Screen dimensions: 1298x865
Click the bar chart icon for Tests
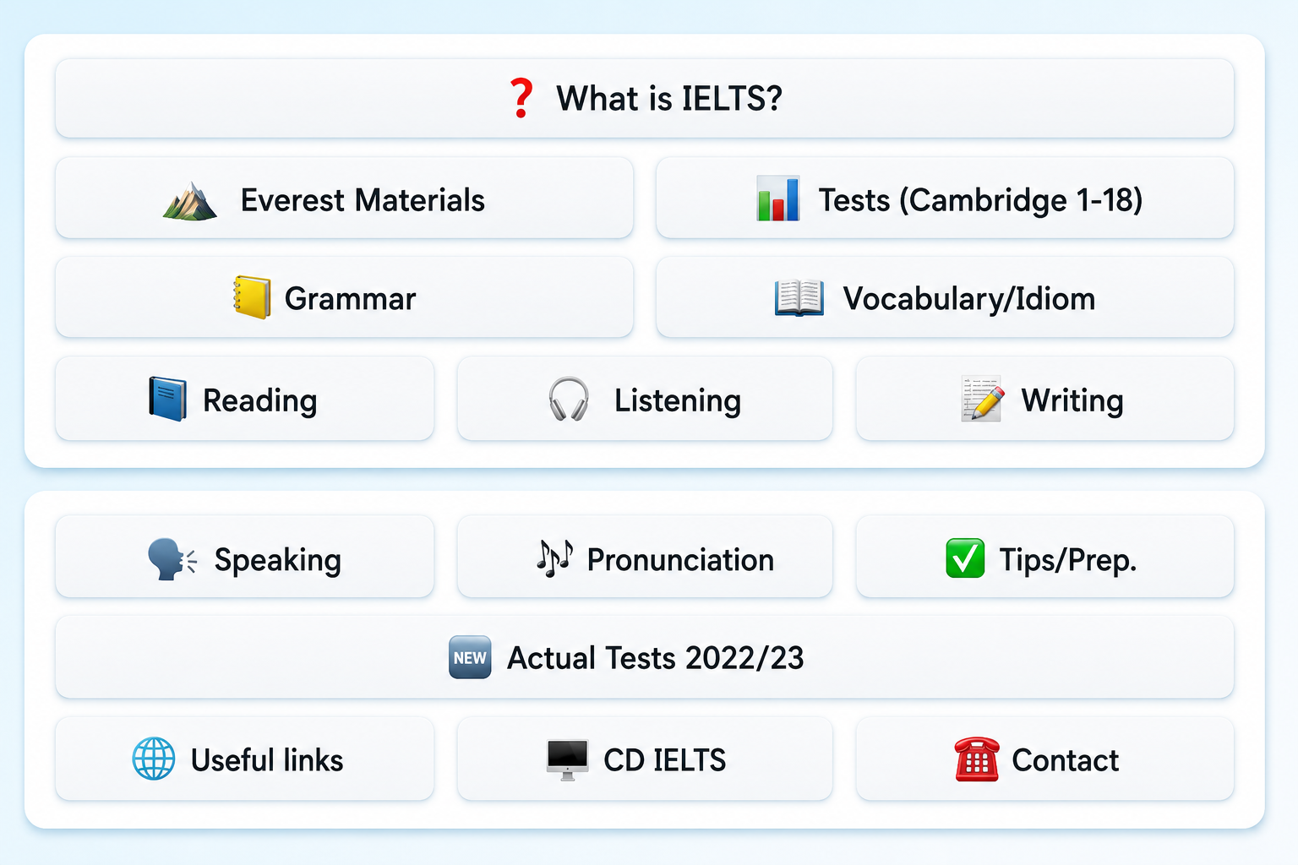(x=778, y=199)
